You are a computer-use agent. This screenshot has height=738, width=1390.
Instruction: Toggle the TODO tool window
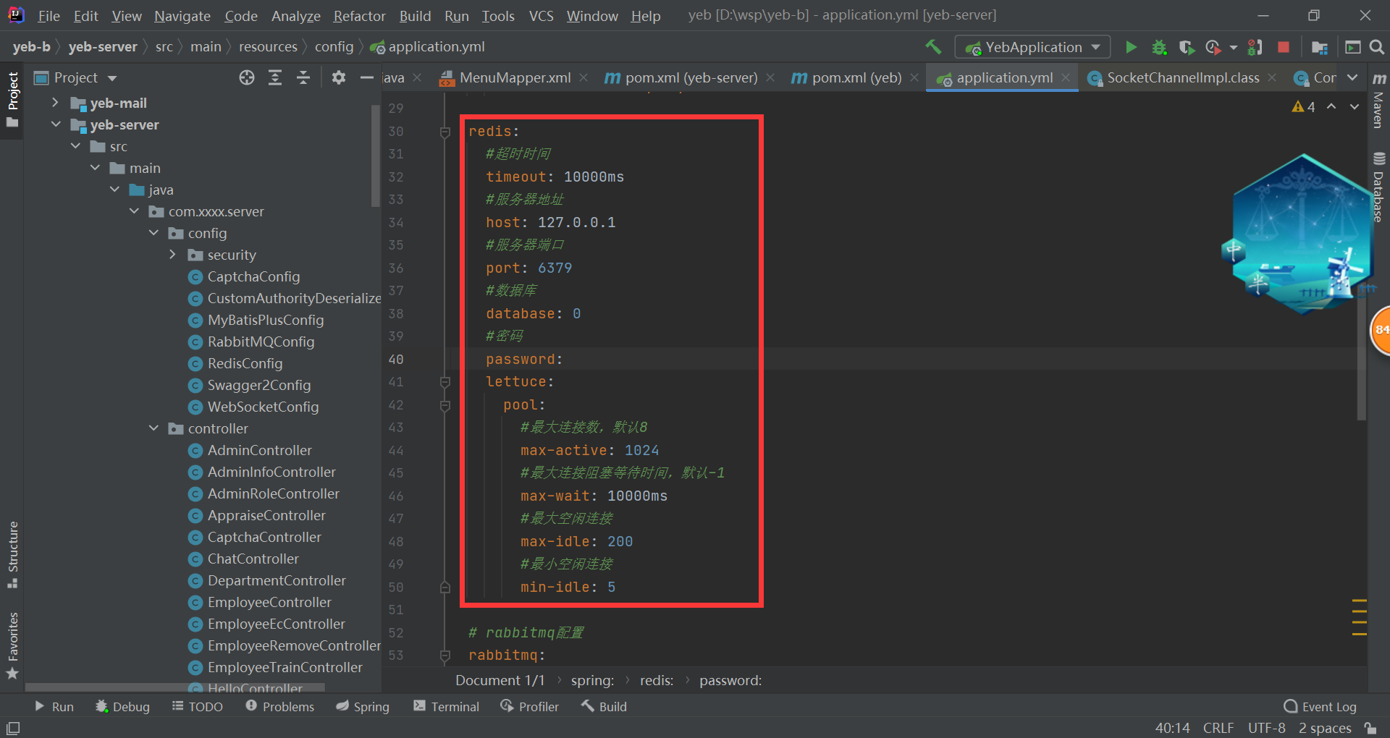click(x=197, y=706)
